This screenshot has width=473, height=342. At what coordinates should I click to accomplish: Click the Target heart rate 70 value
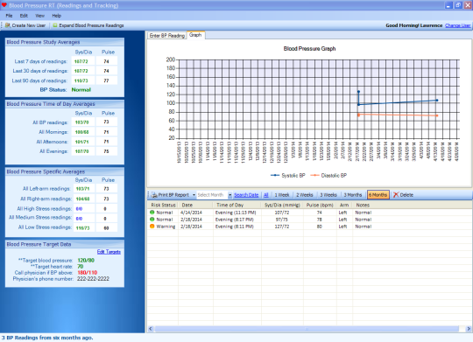pos(81,267)
